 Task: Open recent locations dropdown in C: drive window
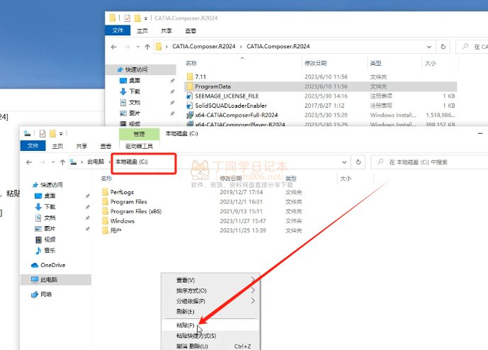point(53,162)
